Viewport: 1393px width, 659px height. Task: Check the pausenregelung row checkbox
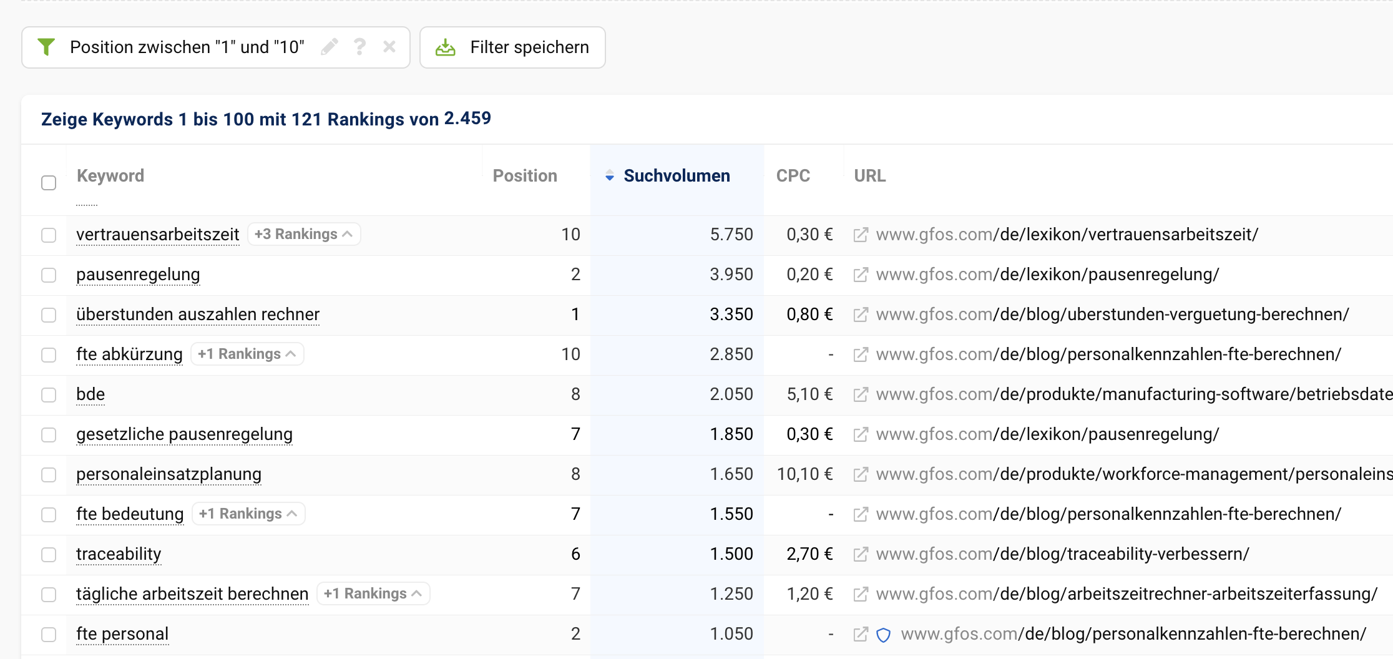49,275
